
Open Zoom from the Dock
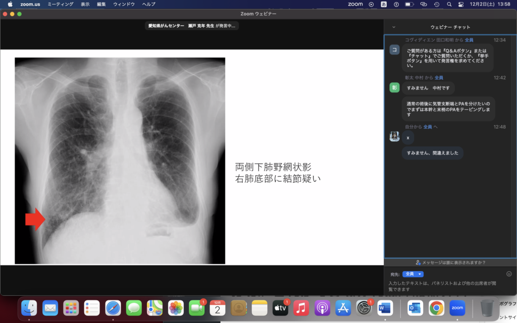[x=457, y=307]
